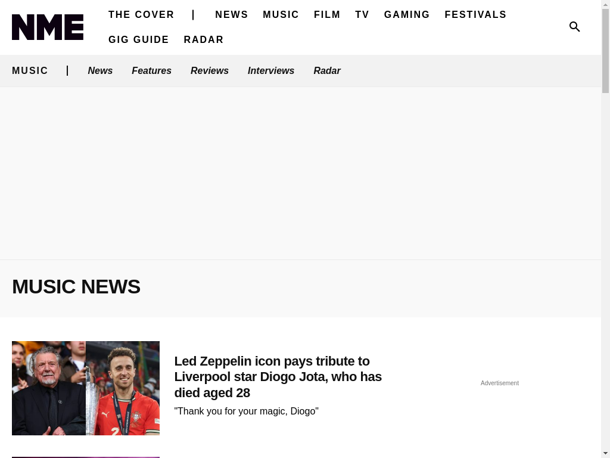Click the Advertisement label
The width and height of the screenshot is (610, 458).
pos(500,383)
